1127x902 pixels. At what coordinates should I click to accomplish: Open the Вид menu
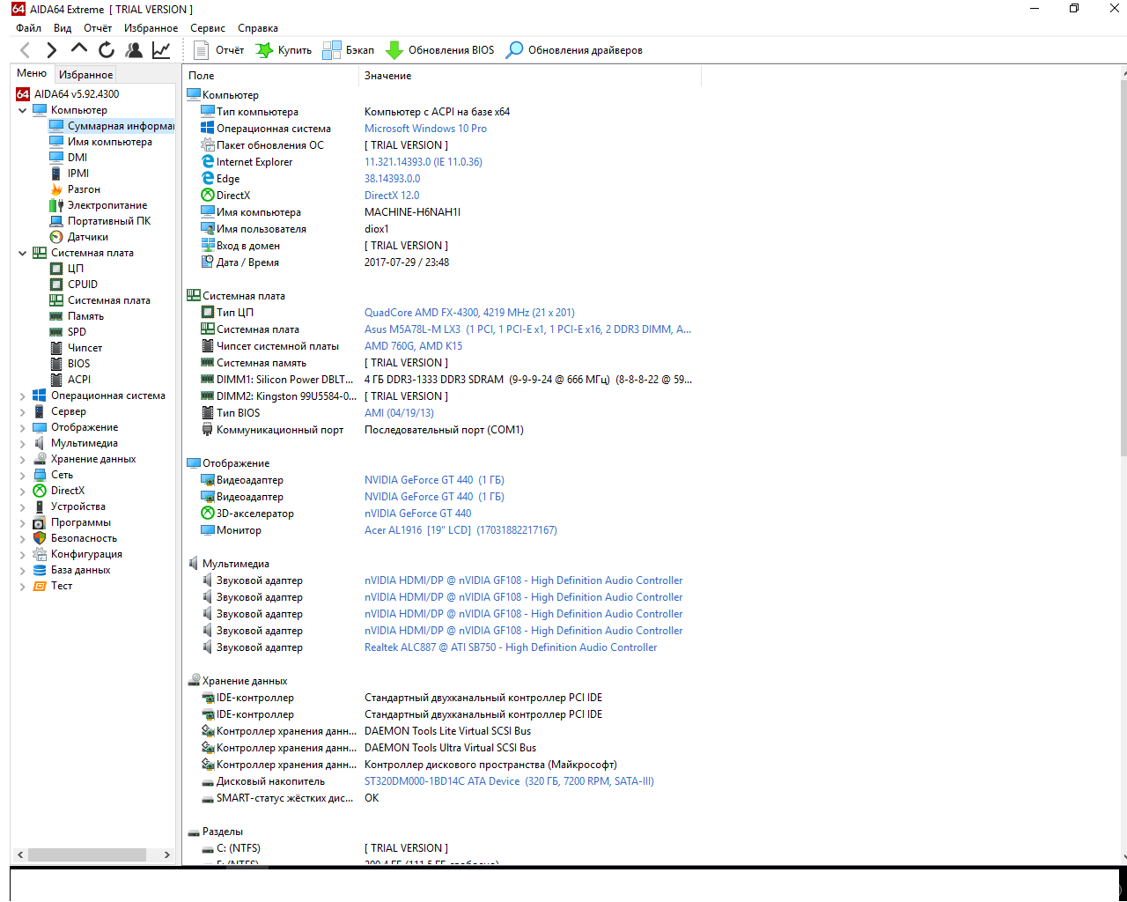coord(63,28)
